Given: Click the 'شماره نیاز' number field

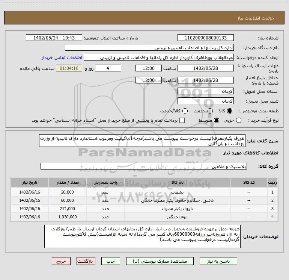Looking at the screenshot, I should 205,38.
